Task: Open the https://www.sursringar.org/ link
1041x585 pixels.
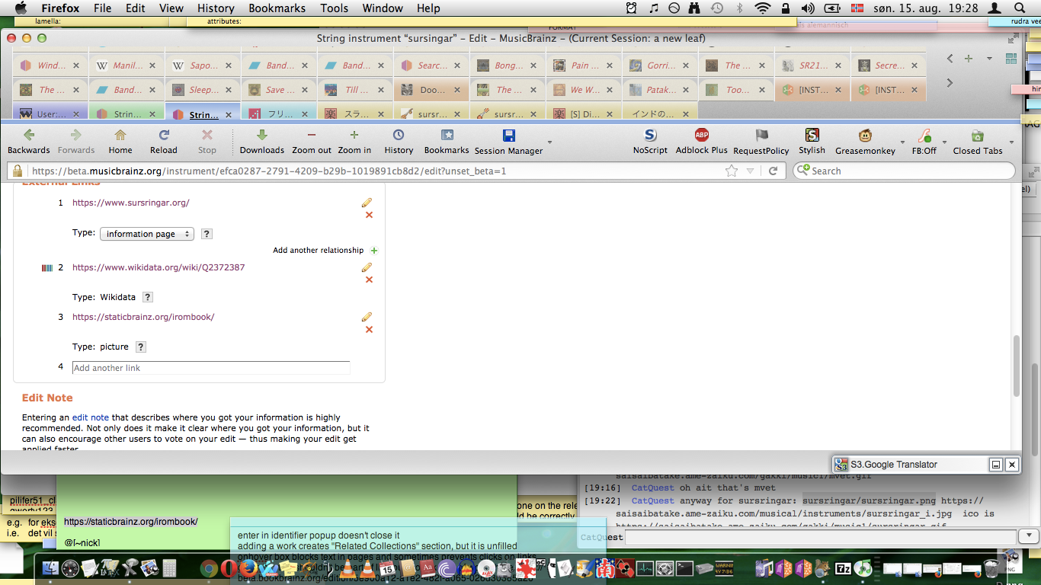Action: pos(131,203)
